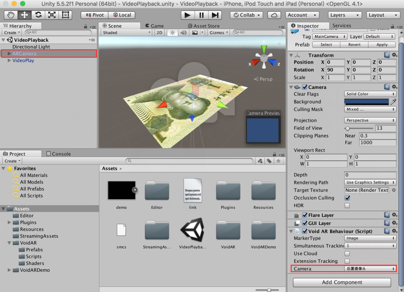Open Void AR Camera dropdown
This screenshot has height=292, width=404.
coord(370,269)
